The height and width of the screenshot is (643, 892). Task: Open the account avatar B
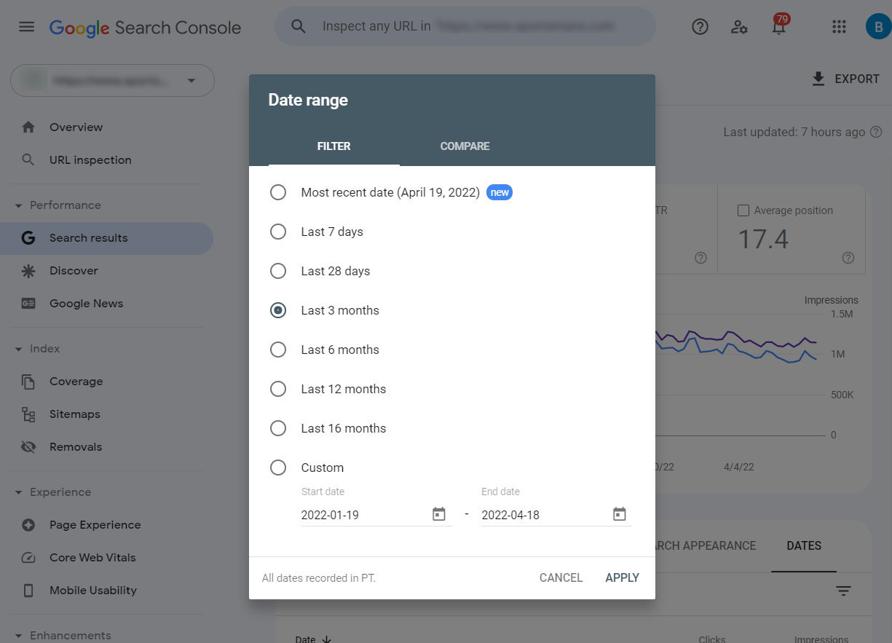(878, 27)
